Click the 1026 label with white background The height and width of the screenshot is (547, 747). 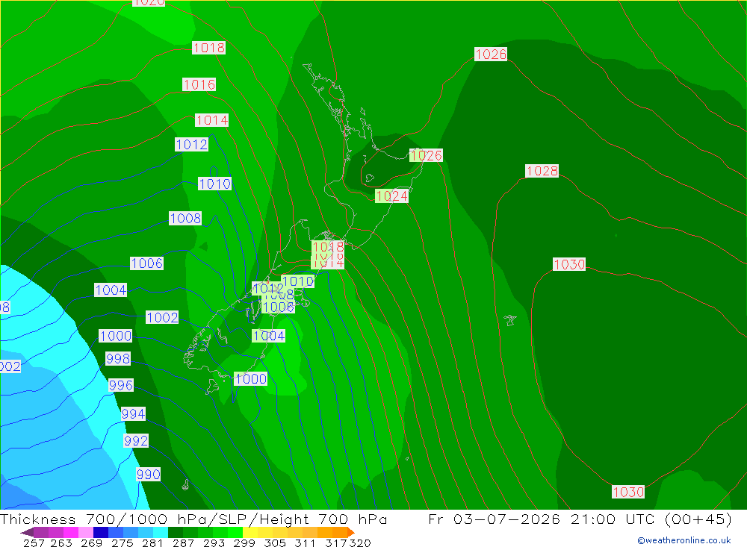pos(491,54)
